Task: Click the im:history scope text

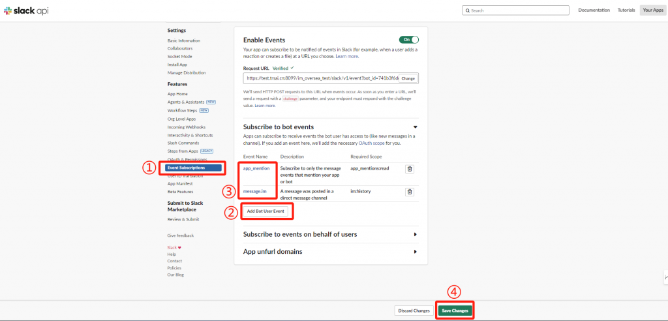Action: click(x=360, y=191)
